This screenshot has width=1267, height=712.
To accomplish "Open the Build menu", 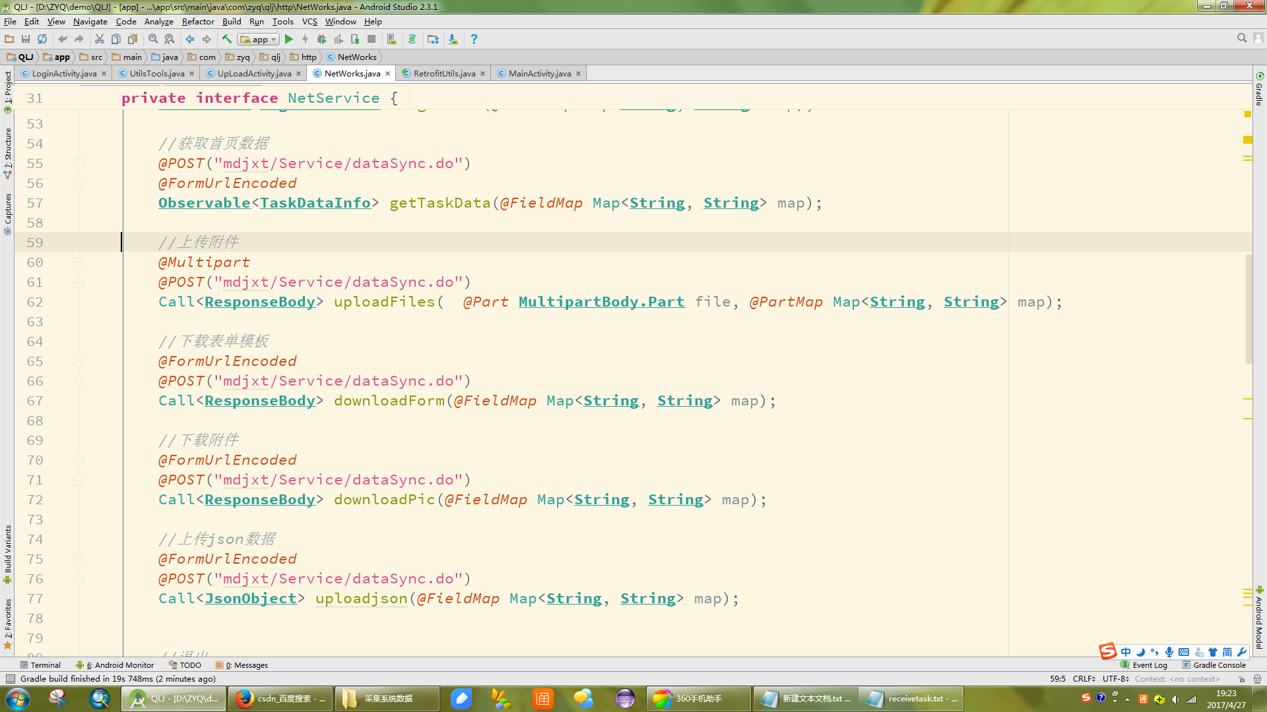I will coord(232,22).
